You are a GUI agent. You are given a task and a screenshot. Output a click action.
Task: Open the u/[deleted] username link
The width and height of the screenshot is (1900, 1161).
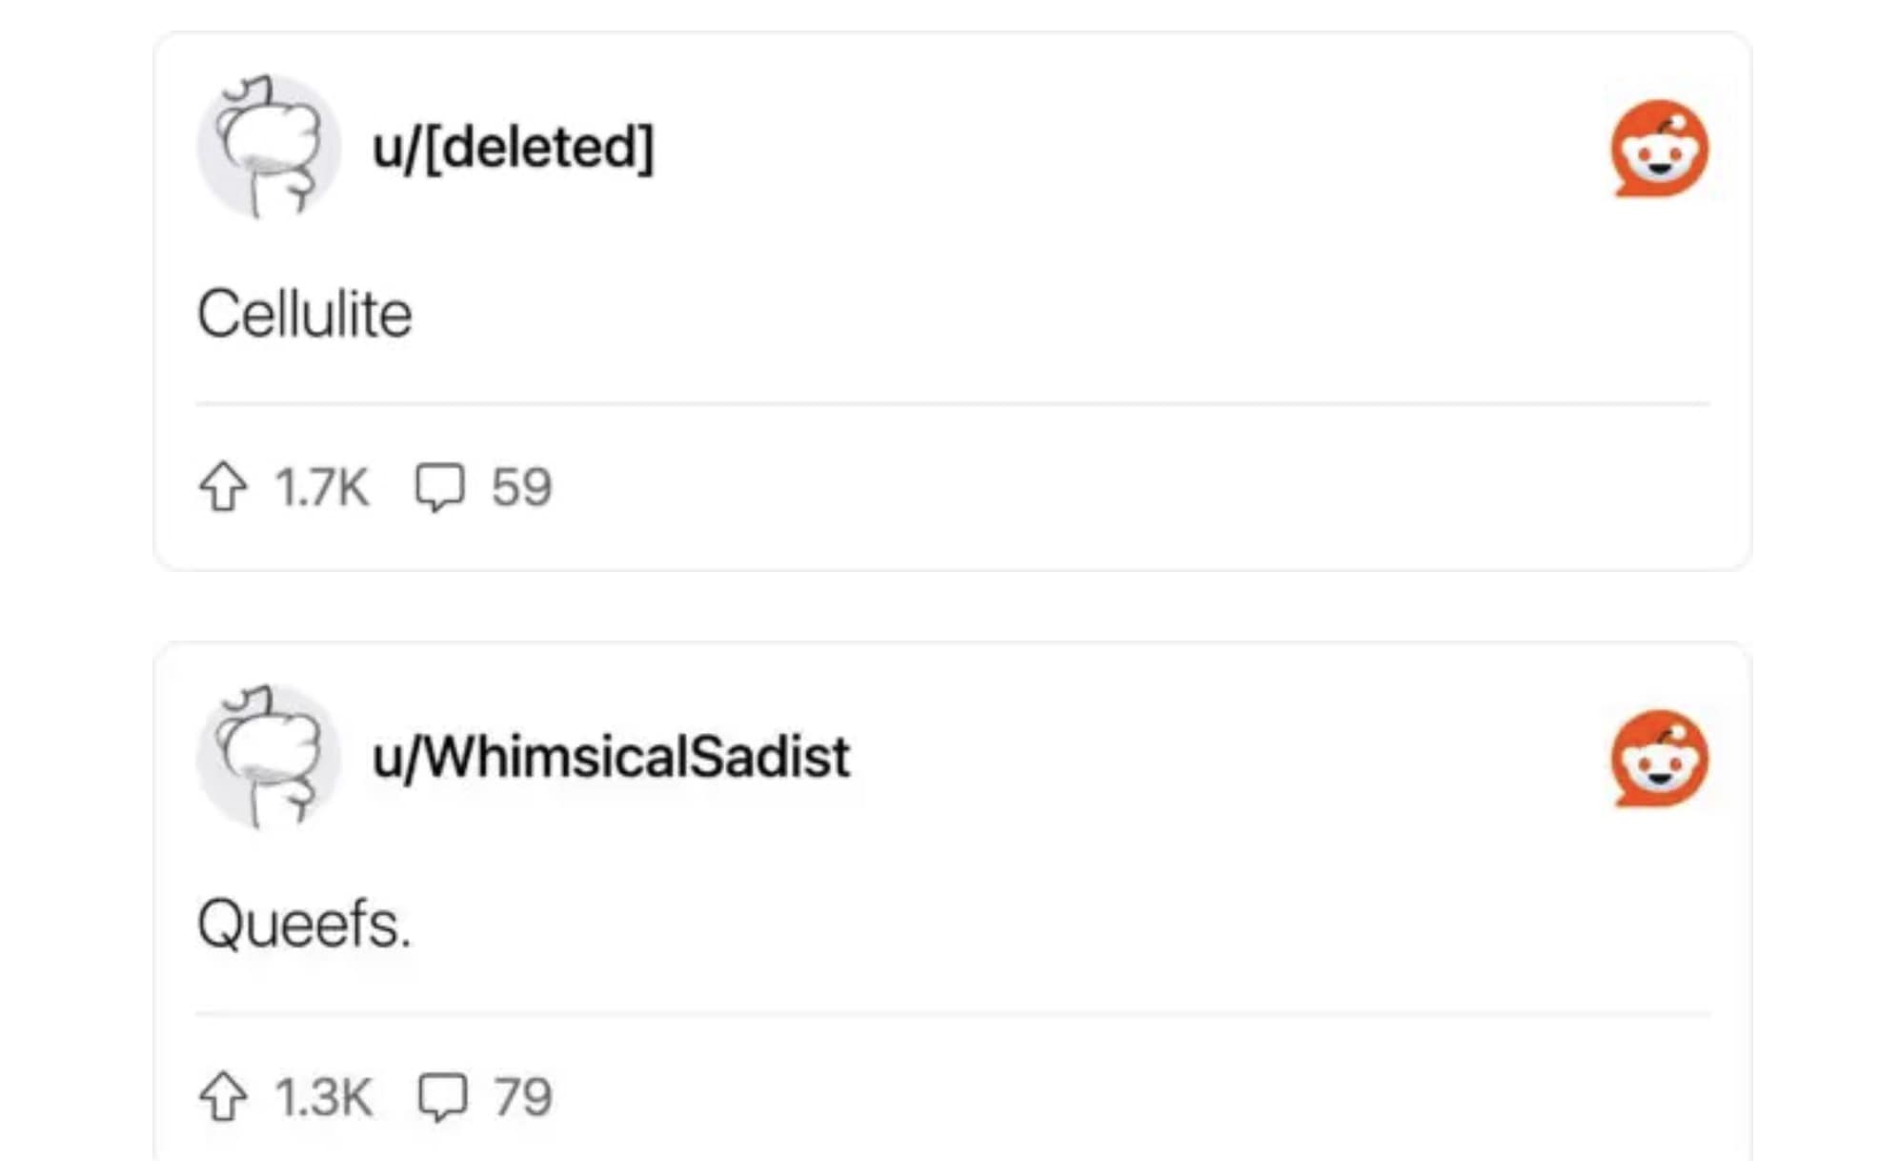pyautogui.click(x=513, y=148)
